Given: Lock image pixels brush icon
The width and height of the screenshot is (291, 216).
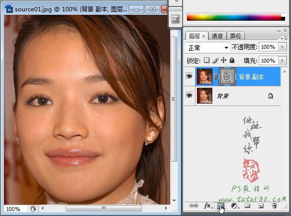Looking at the screenshot, I should (x=215, y=60).
